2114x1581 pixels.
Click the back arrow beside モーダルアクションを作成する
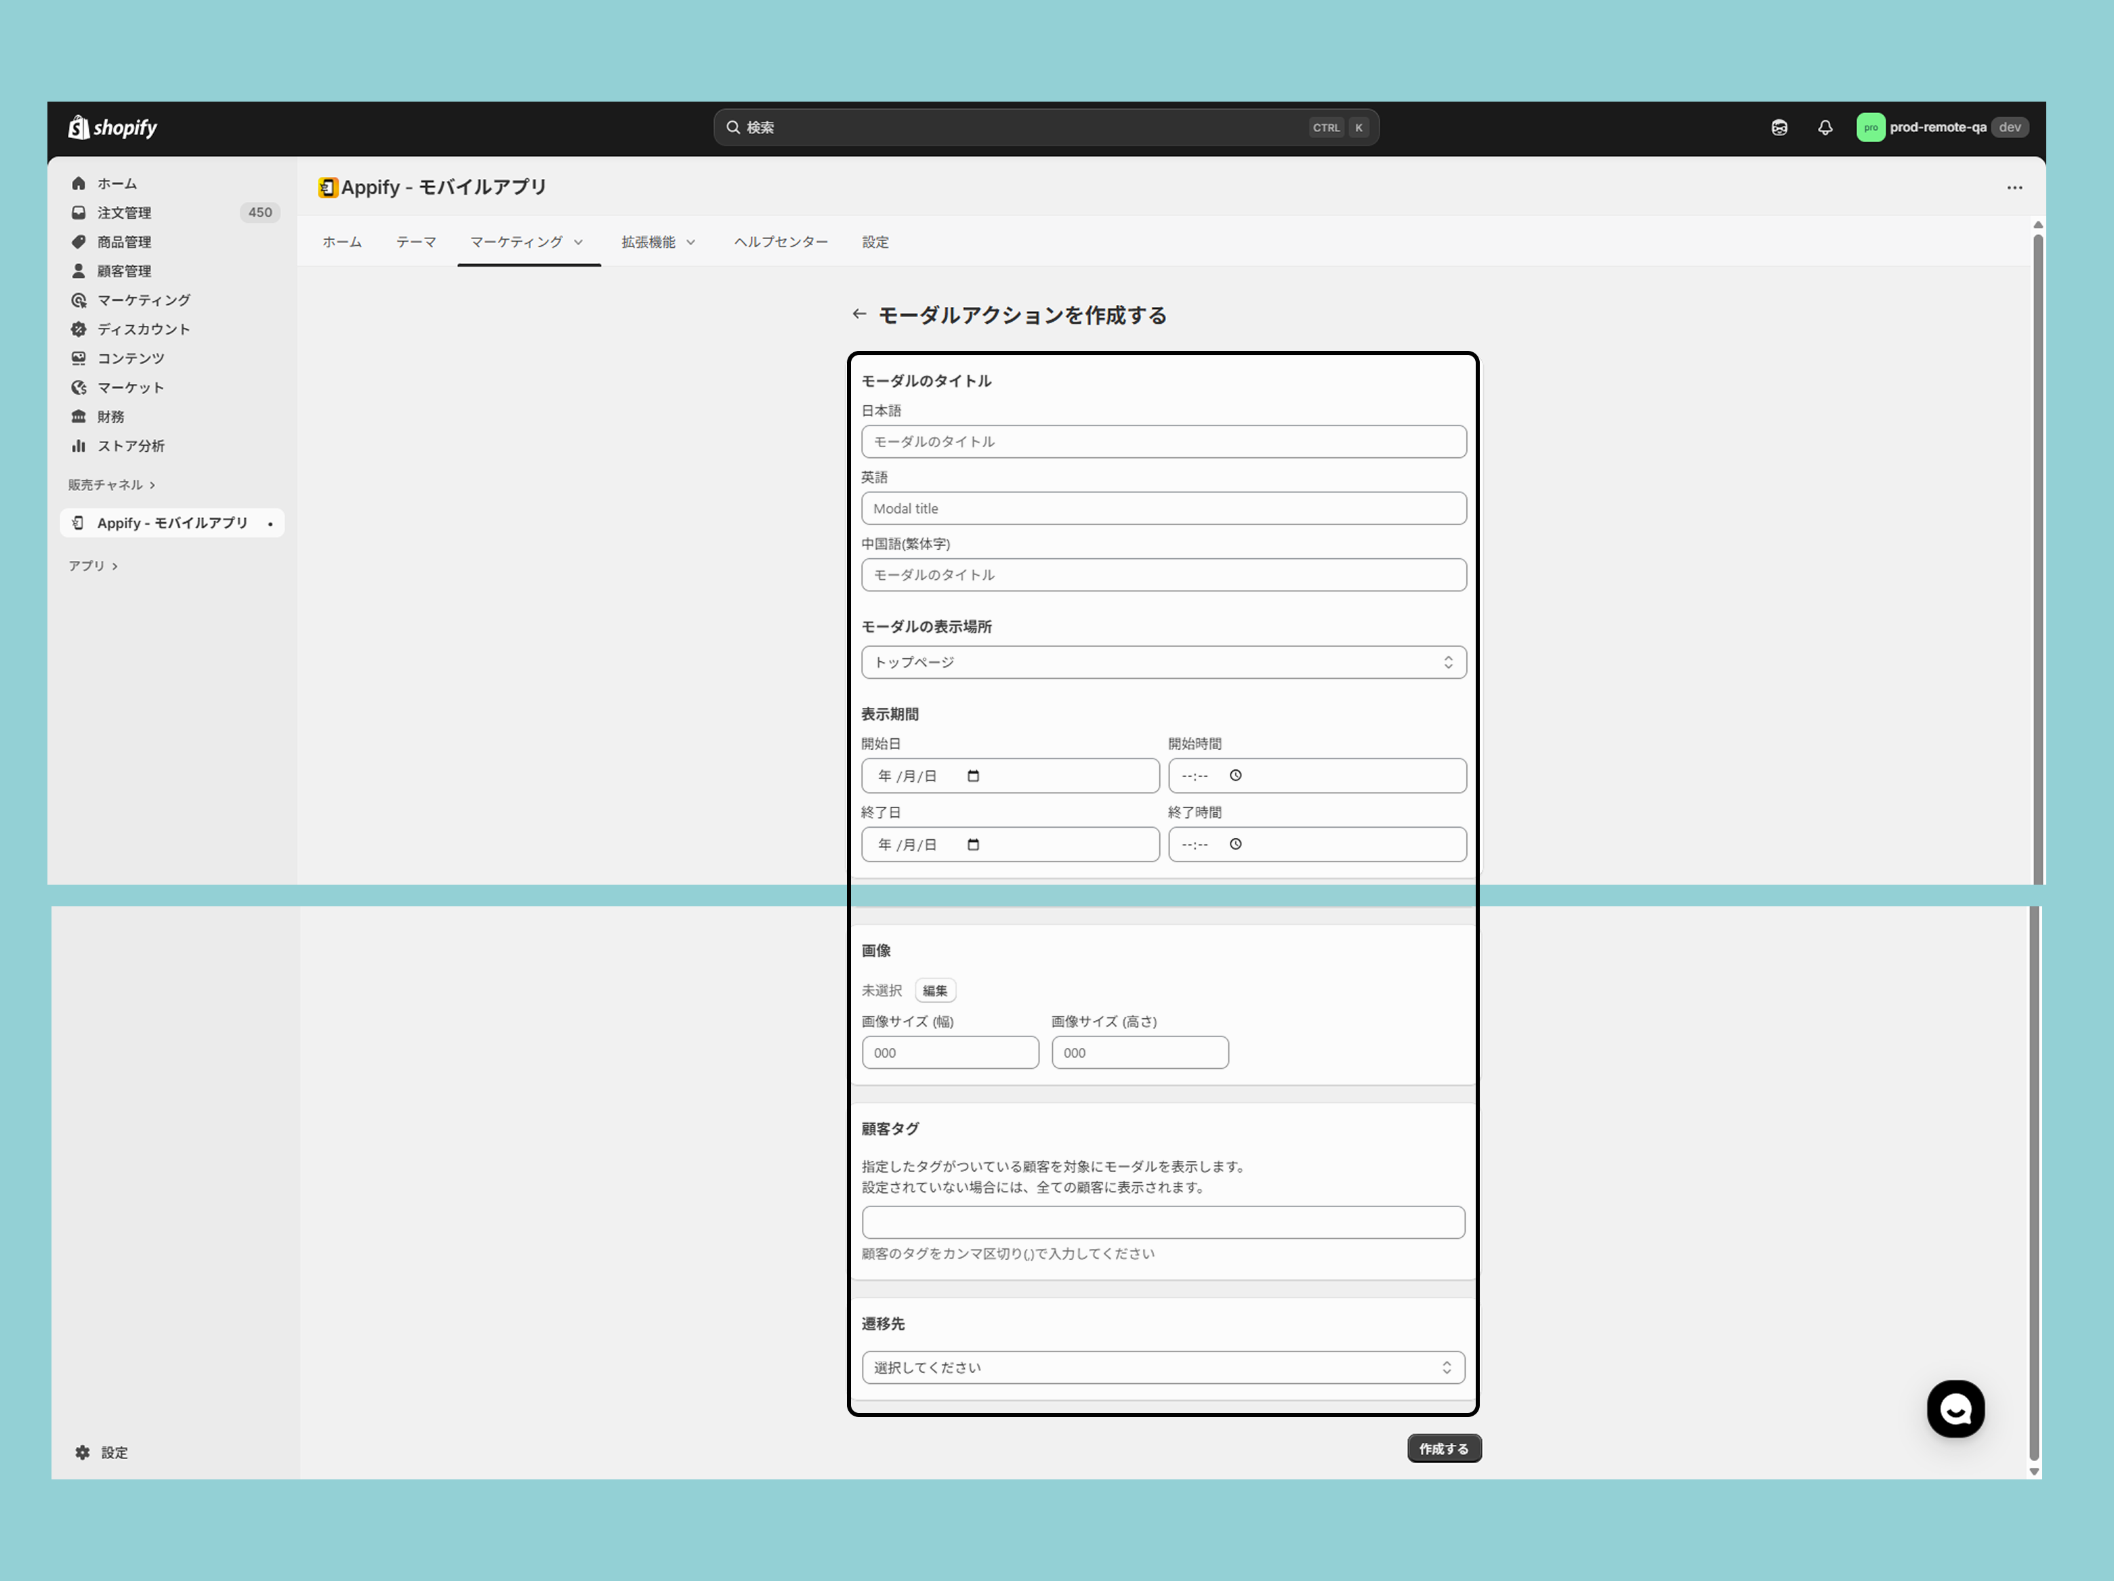(858, 314)
